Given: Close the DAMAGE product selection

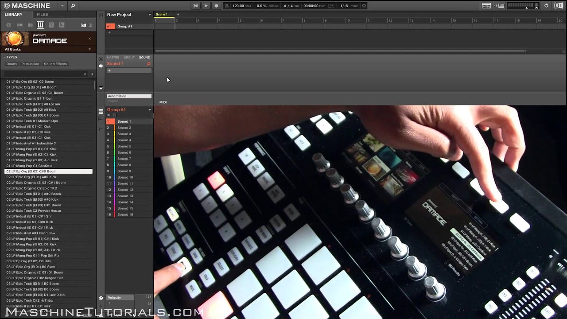Looking at the screenshot, I should pos(89,39).
